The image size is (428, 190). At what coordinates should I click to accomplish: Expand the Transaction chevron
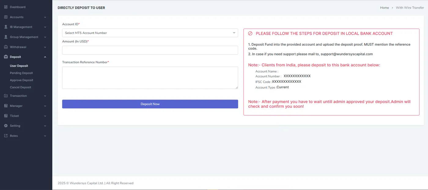[x=45, y=96]
